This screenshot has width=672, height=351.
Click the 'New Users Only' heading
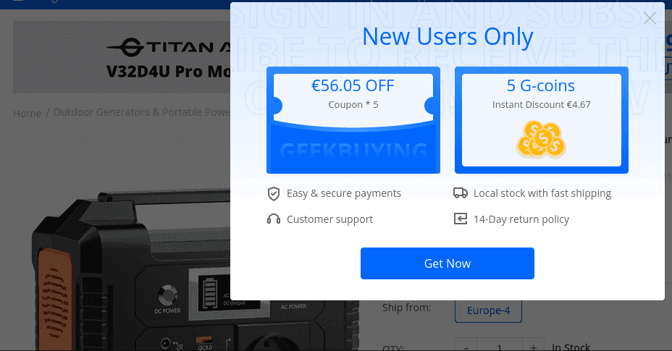click(448, 36)
